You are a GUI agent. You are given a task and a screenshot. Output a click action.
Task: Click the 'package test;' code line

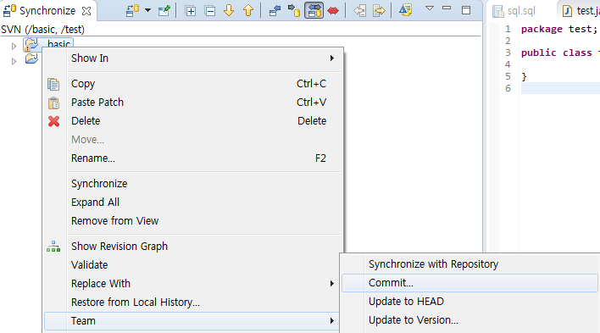(558, 29)
